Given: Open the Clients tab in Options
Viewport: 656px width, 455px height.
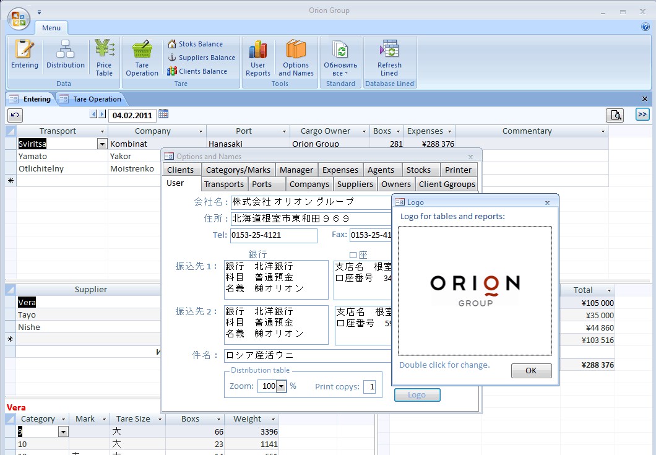Looking at the screenshot, I should point(180,170).
